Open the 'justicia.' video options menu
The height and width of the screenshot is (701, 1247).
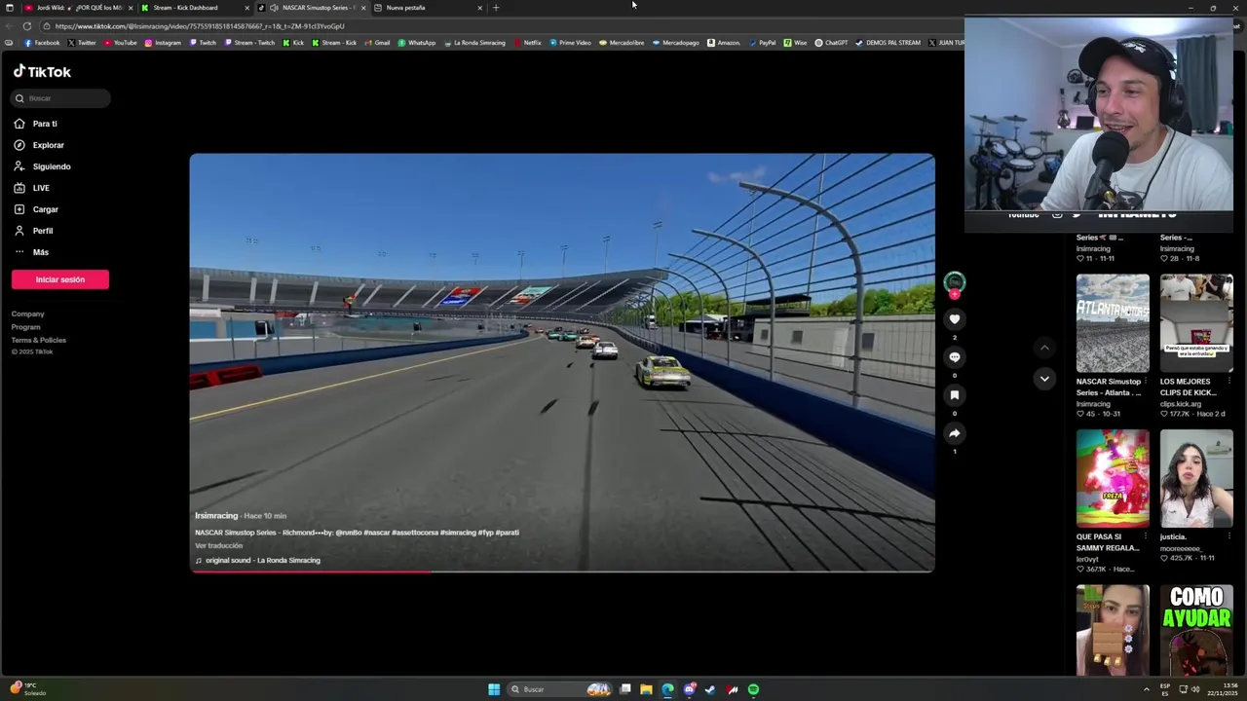(1229, 536)
